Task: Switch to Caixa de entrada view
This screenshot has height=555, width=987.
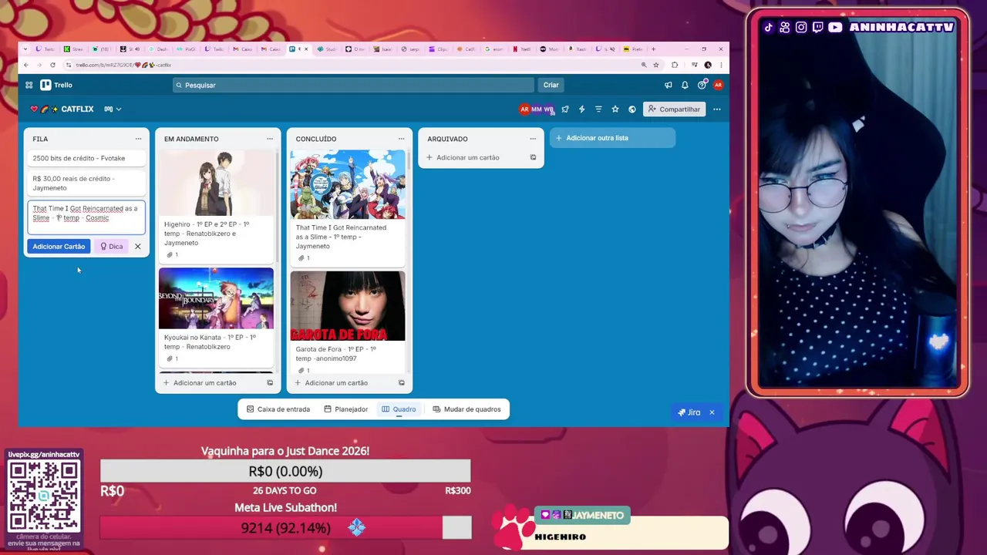Action: [278, 409]
